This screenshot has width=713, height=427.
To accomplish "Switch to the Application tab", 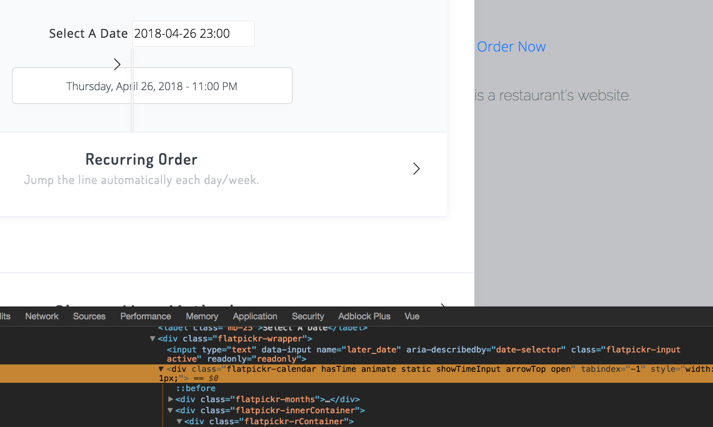I will (255, 316).
